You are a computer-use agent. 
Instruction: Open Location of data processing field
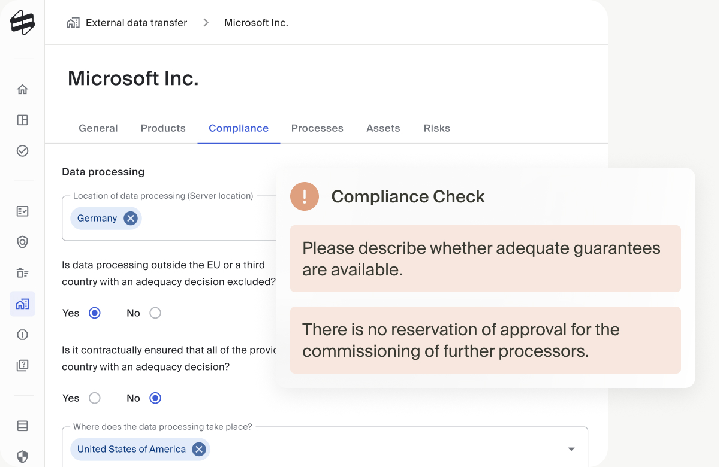(x=168, y=219)
